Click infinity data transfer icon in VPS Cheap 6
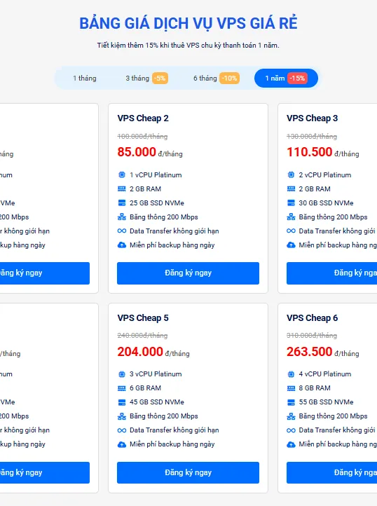The height and width of the screenshot is (506, 377). click(x=291, y=430)
